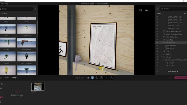
Task: Hide the Plastic dining table object
Action: [157, 31]
